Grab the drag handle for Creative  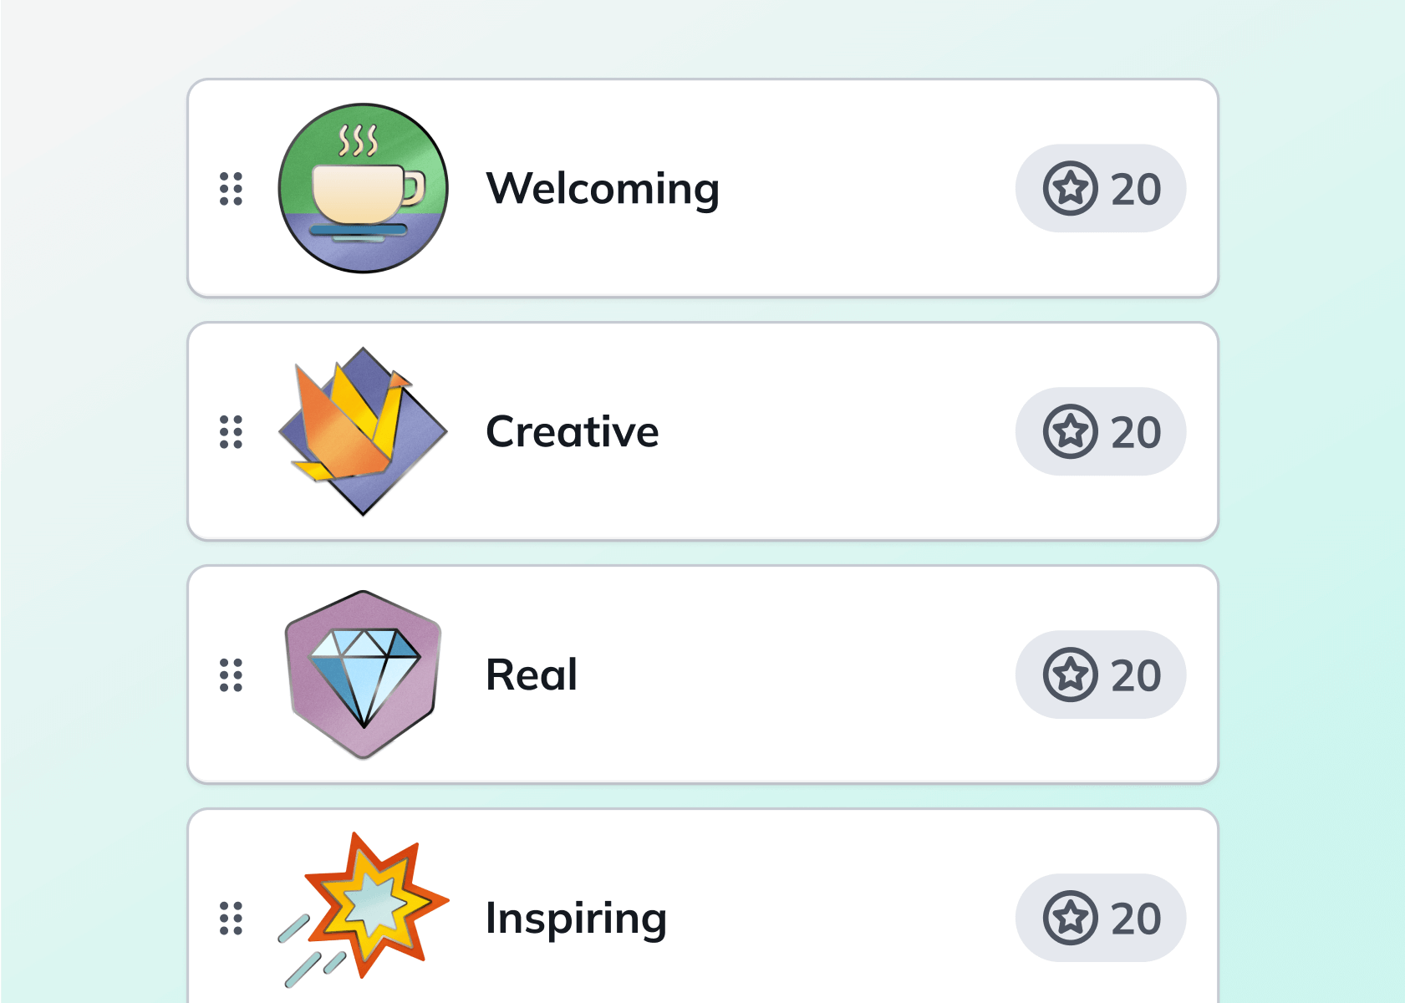(x=231, y=432)
